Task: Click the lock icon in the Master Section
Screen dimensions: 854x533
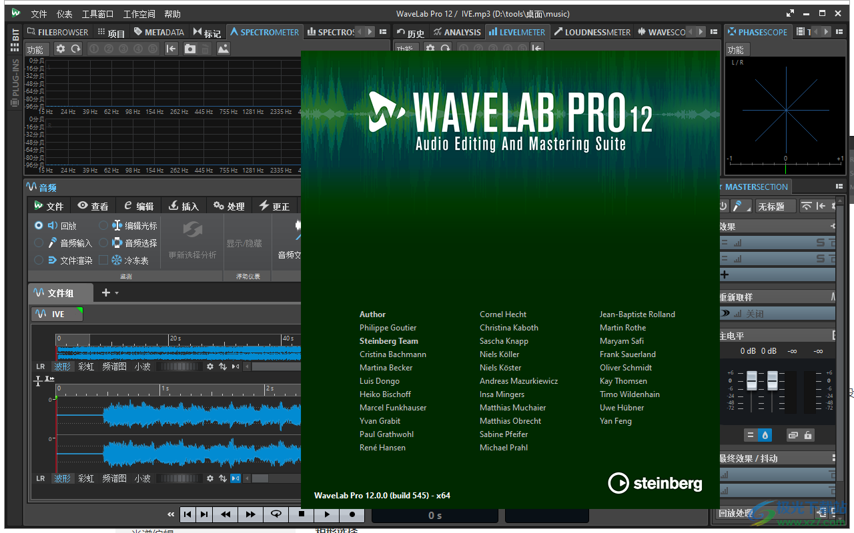Action: click(808, 436)
